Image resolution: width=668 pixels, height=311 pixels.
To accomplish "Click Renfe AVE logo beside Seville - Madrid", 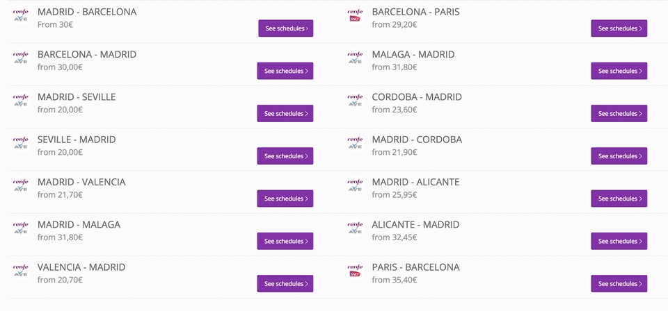I will (20, 142).
